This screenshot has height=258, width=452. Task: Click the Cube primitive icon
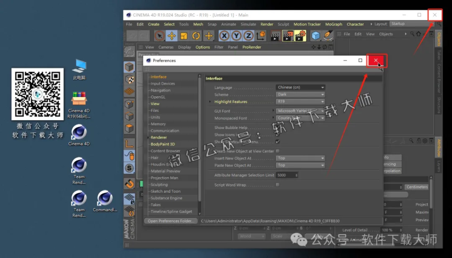[315, 36]
